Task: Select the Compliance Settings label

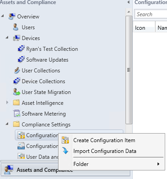Action: pyautogui.click(x=46, y=125)
